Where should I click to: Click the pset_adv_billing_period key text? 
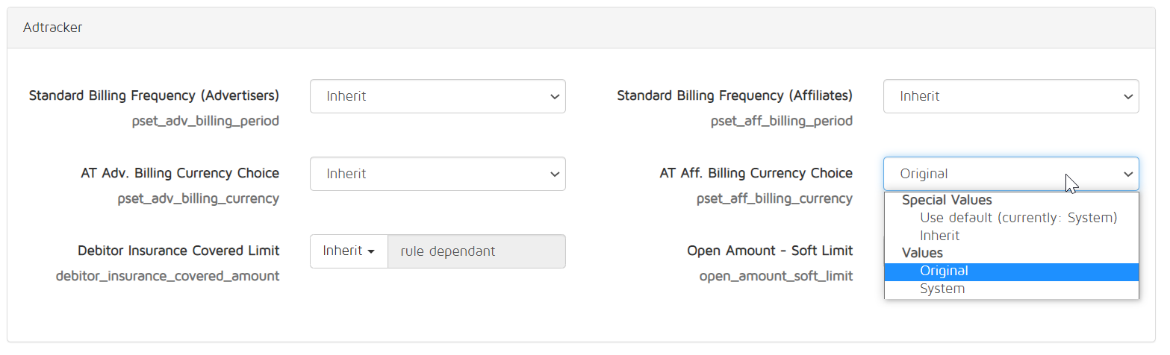click(x=205, y=121)
